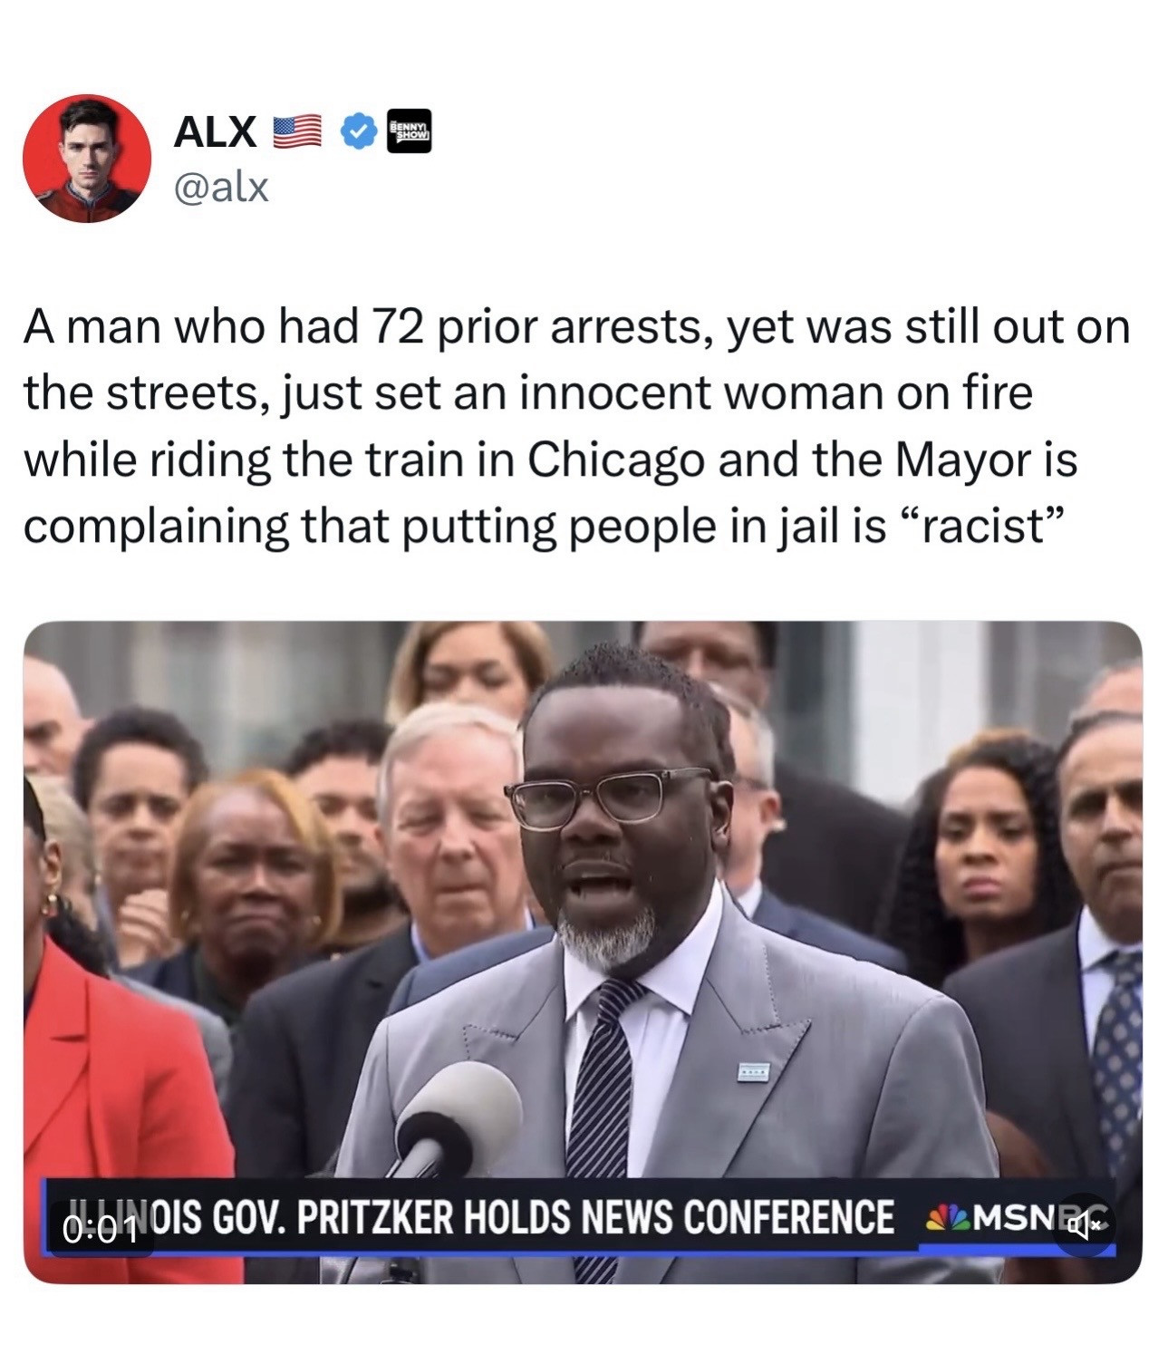The image size is (1168, 1354).
Task: Visit the @alx handle
Action: 221,187
